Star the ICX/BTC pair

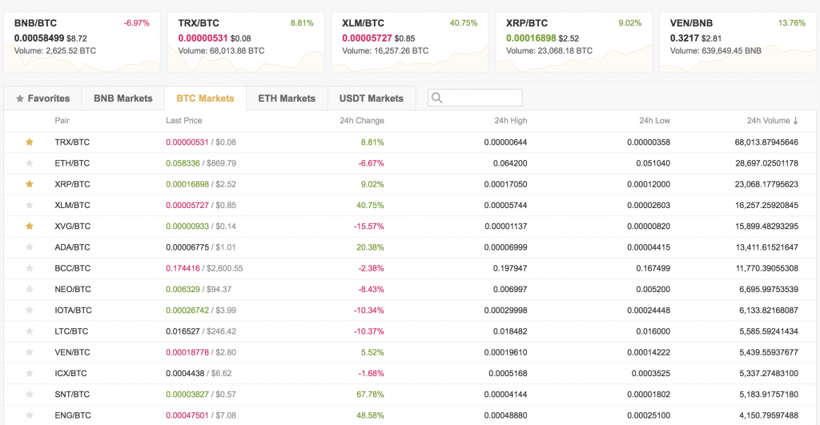30,373
